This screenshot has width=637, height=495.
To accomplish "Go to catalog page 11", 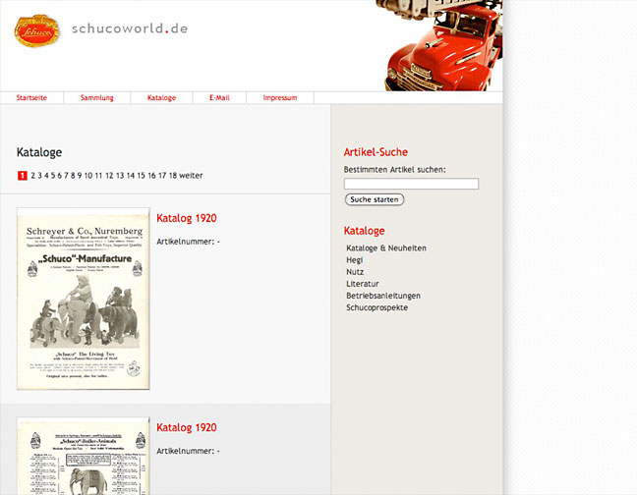I will [x=98, y=176].
